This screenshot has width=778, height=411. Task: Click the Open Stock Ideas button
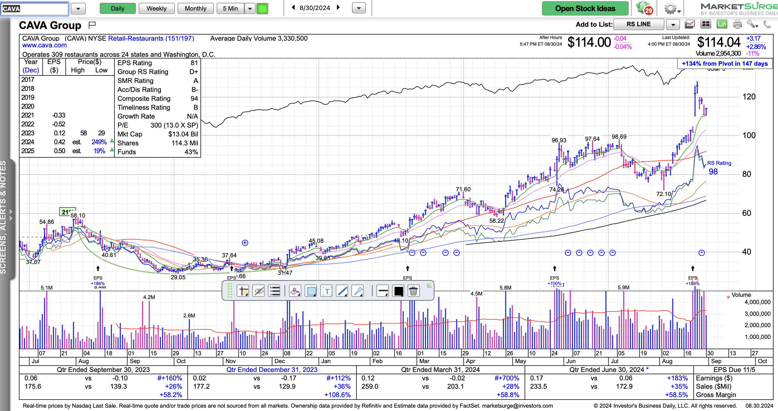(x=585, y=8)
